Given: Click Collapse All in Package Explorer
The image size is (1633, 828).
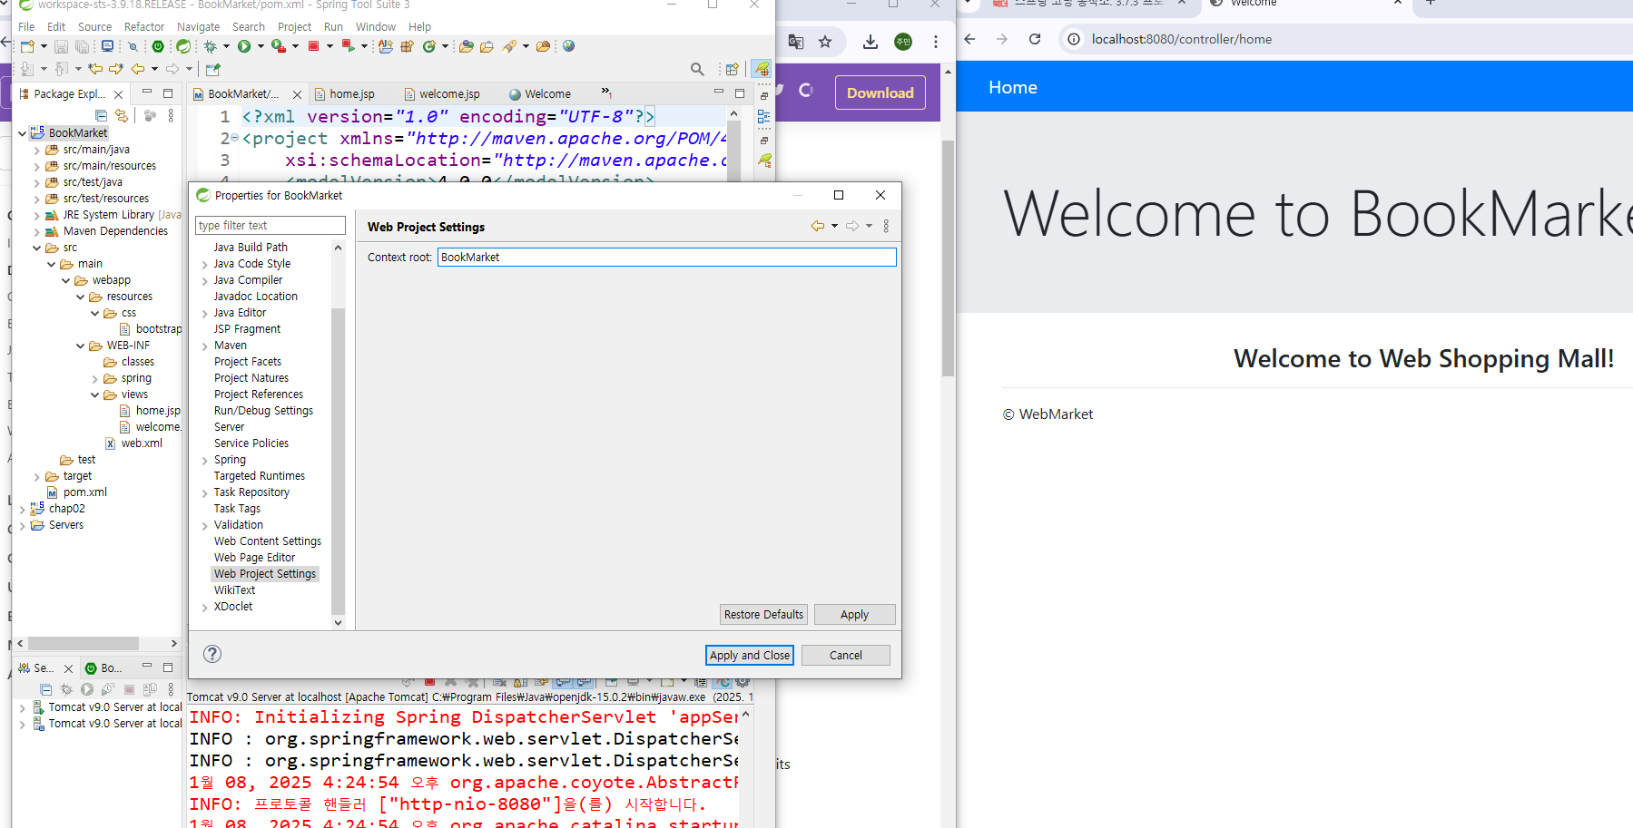Looking at the screenshot, I should click(101, 115).
